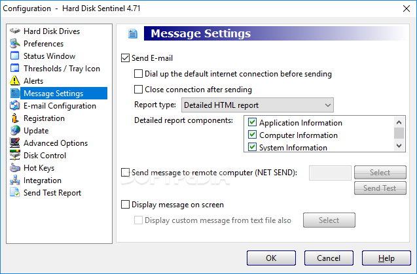Click the Hot Keys keyboard icon
Image resolution: width=417 pixels, height=274 pixels.
pos(15,168)
